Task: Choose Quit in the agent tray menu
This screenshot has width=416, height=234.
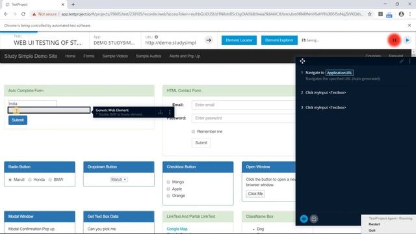Action: (372, 230)
